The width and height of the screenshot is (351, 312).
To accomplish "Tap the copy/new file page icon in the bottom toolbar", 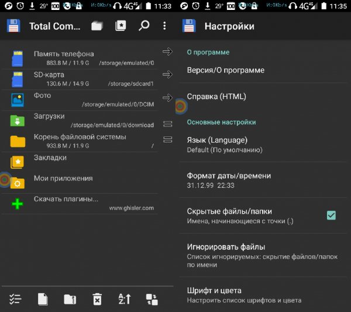I will (43, 299).
